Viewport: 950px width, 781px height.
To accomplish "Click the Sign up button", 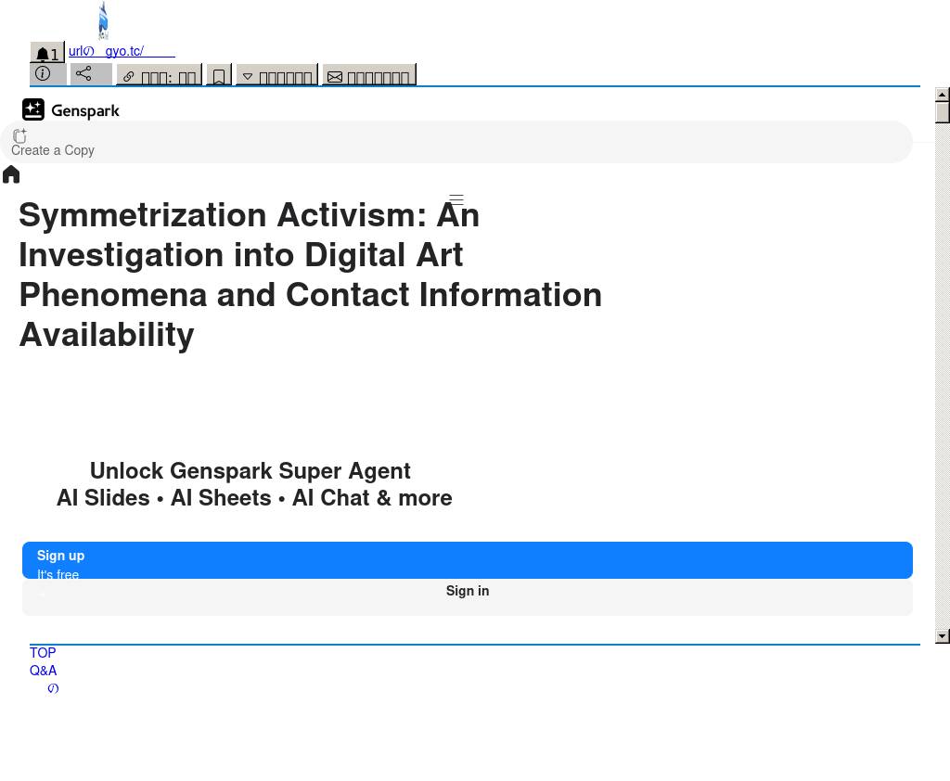I will coord(467,560).
